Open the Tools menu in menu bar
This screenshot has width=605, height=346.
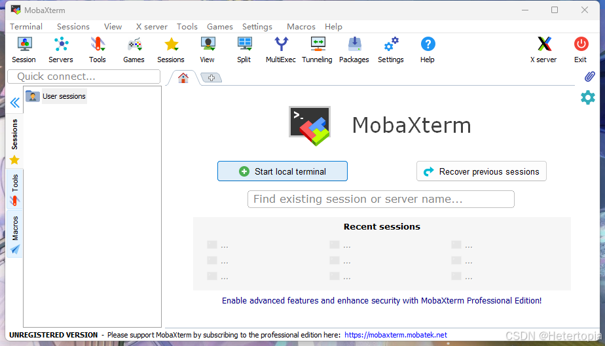(x=187, y=27)
